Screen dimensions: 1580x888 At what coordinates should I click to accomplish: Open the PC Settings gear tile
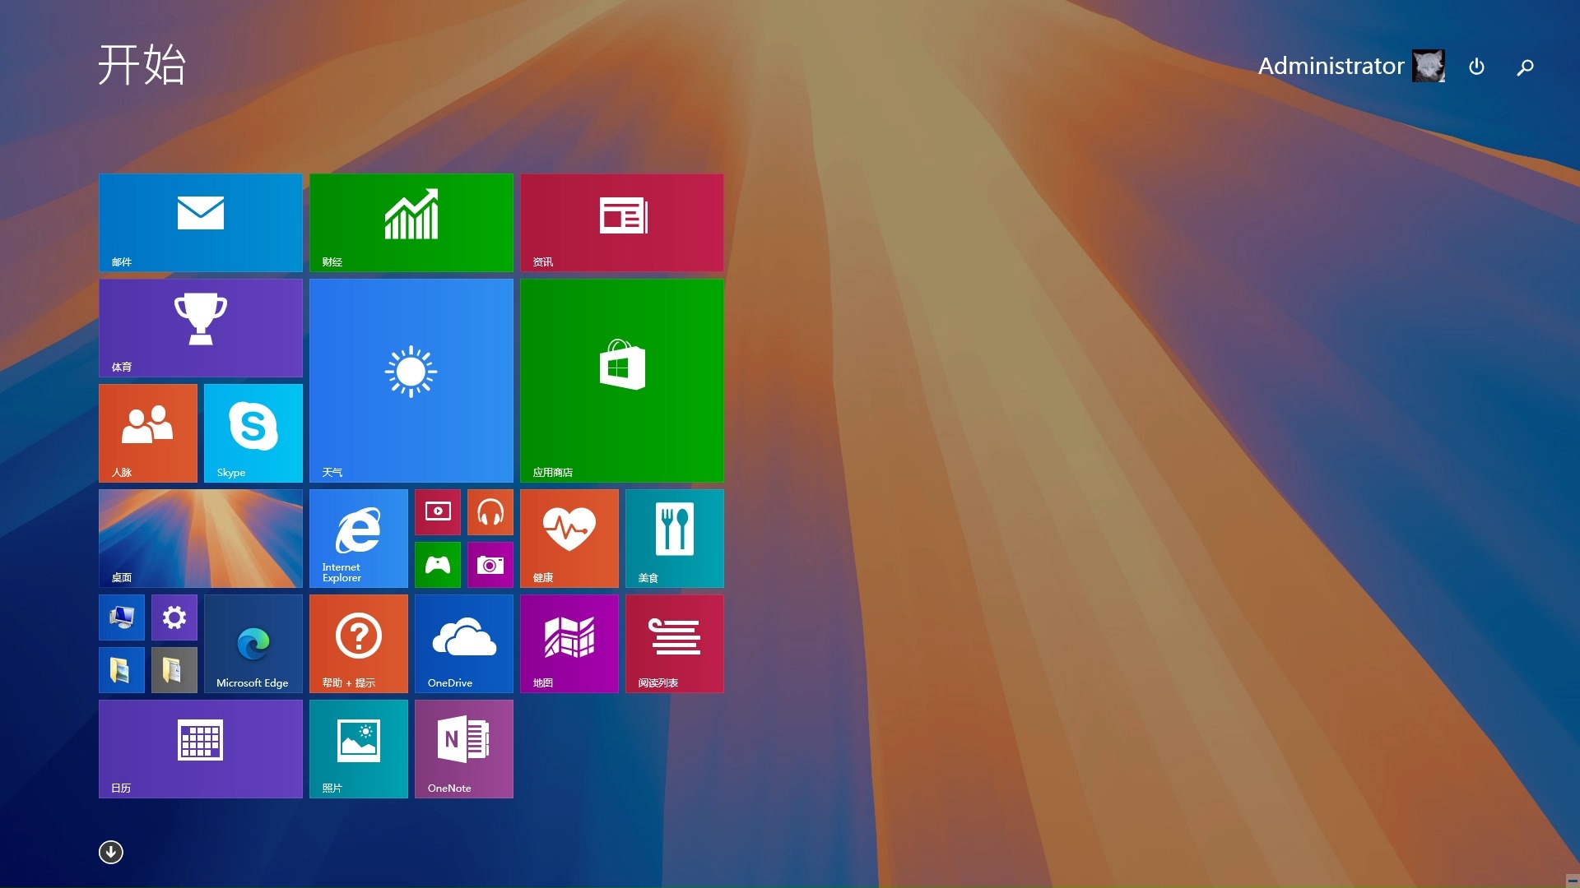tap(174, 617)
